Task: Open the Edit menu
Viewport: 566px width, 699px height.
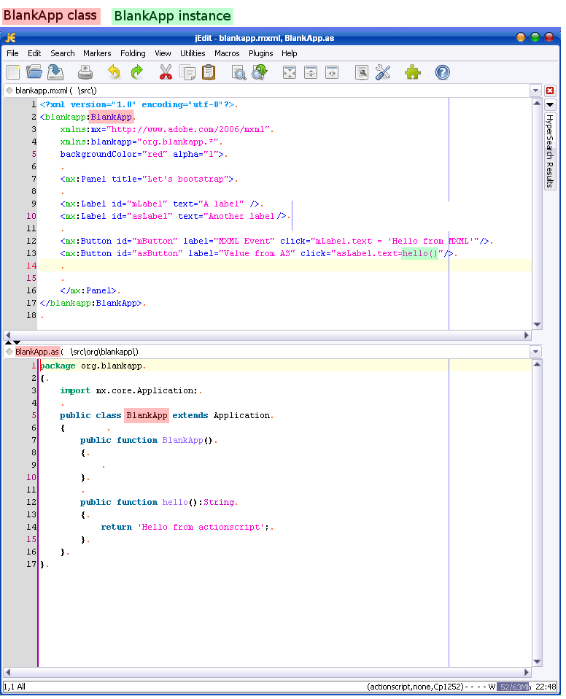Action: click(34, 53)
